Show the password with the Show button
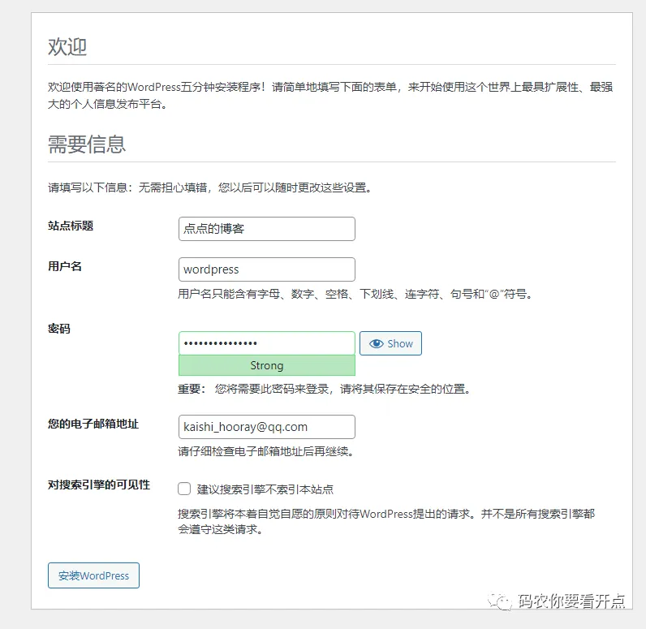This screenshot has height=629, width=646. click(390, 343)
